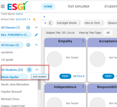Click the orange warning triangle icon
The width and height of the screenshot is (117, 107).
(34, 19)
